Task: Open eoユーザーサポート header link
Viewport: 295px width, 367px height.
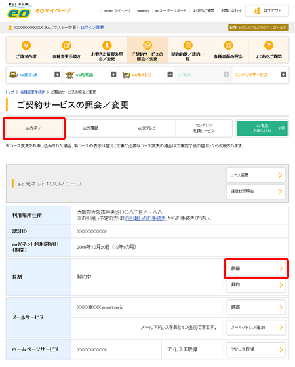Action: pos(170,10)
